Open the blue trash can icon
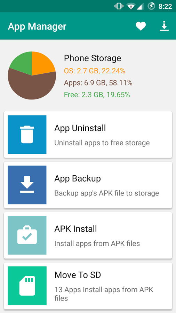This screenshot has width=176, height=313. coord(27,135)
